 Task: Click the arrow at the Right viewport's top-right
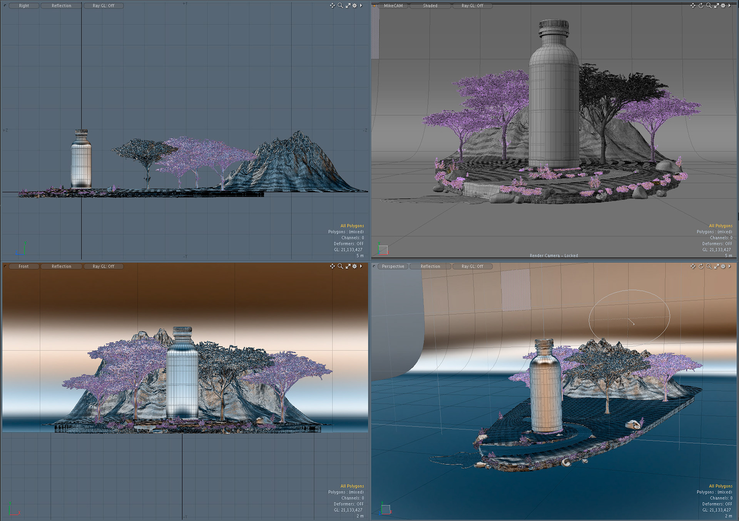361,5
